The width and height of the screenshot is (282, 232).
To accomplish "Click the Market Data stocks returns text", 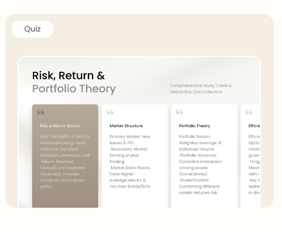I will [130, 177].
